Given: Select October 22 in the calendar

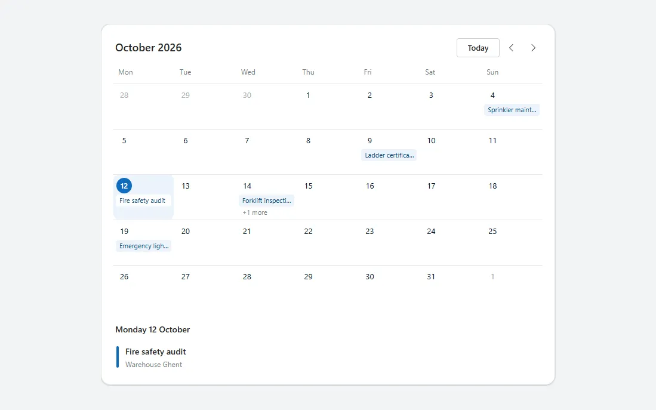Looking at the screenshot, I should (309, 232).
